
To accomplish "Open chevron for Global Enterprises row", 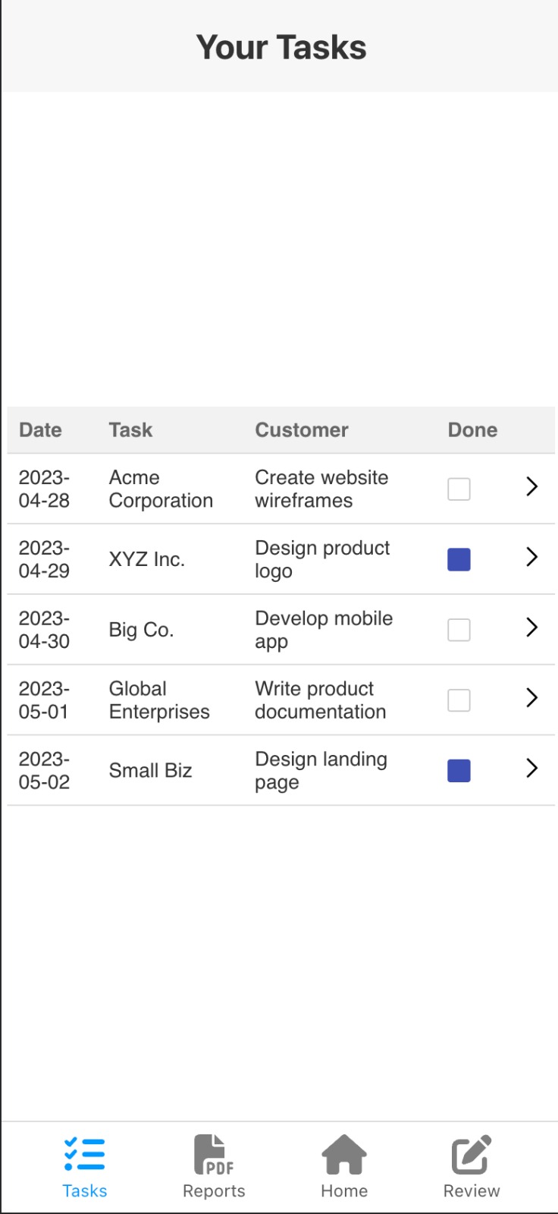I will (531, 698).
